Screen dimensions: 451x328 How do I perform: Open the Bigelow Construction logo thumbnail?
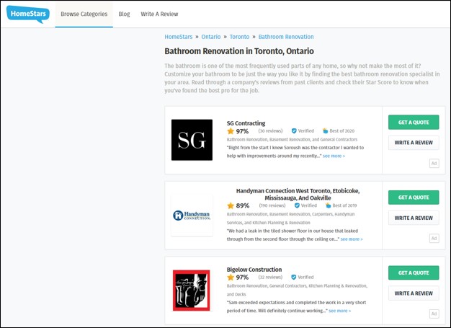coord(191,291)
